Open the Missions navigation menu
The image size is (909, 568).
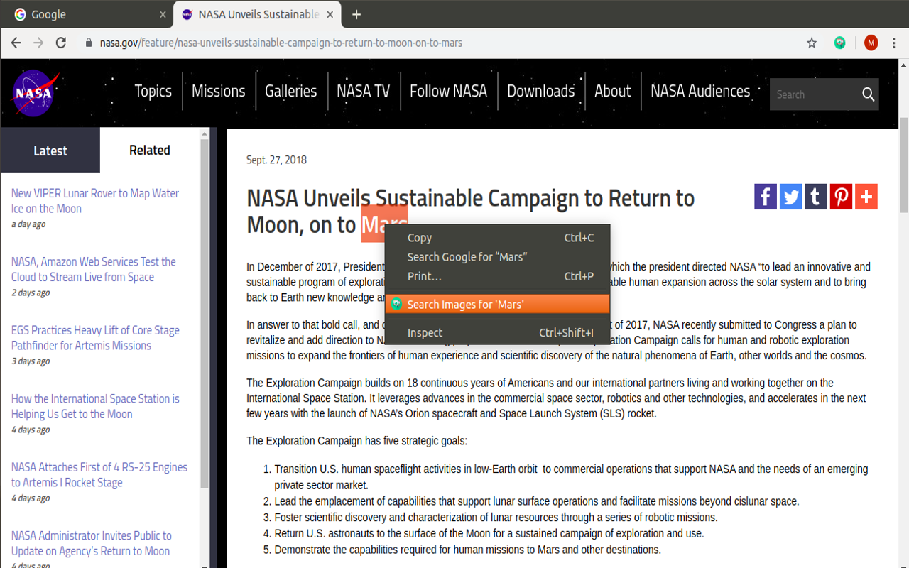[218, 91]
